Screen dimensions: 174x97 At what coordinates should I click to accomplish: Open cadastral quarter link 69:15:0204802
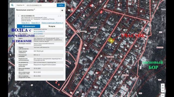[x=38, y=34]
